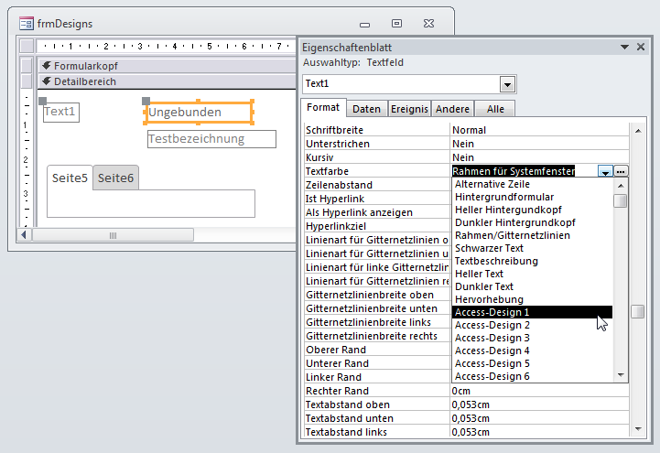Click the Detailbereich section arrow icon

click(x=46, y=81)
